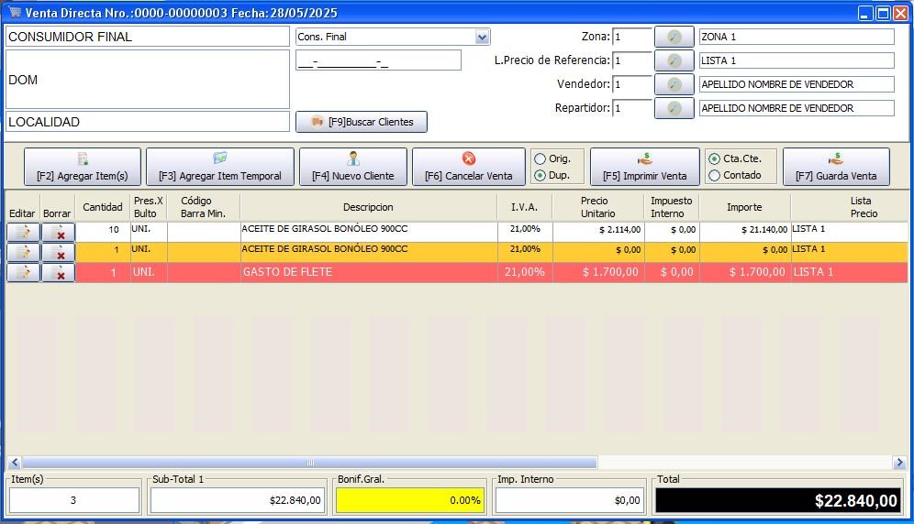Click the horizontal scrollbar right arrow
The image size is (914, 524).
pos(900,463)
